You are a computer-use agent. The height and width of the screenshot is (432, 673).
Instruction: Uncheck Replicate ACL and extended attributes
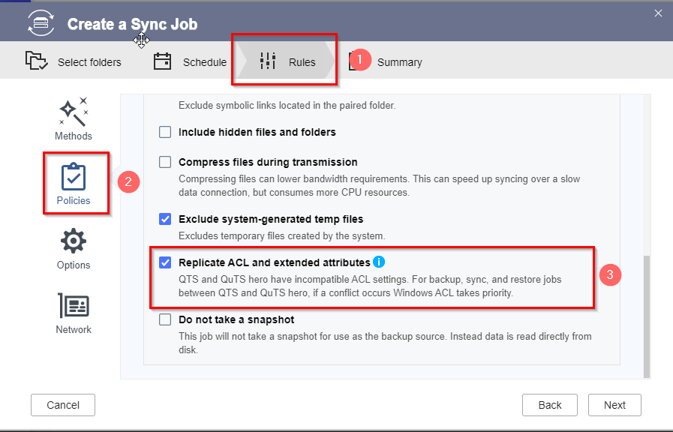(x=164, y=262)
